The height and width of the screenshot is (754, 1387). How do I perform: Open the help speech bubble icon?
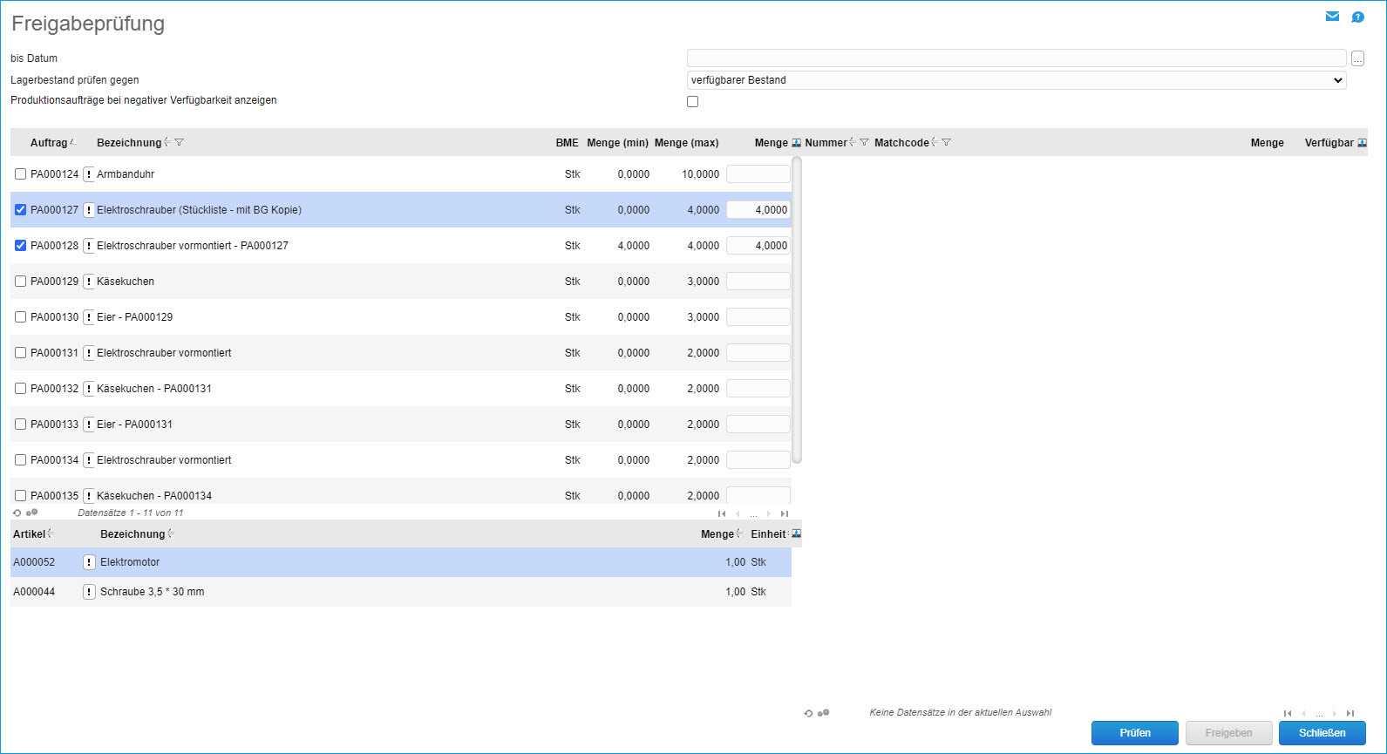pyautogui.click(x=1357, y=17)
